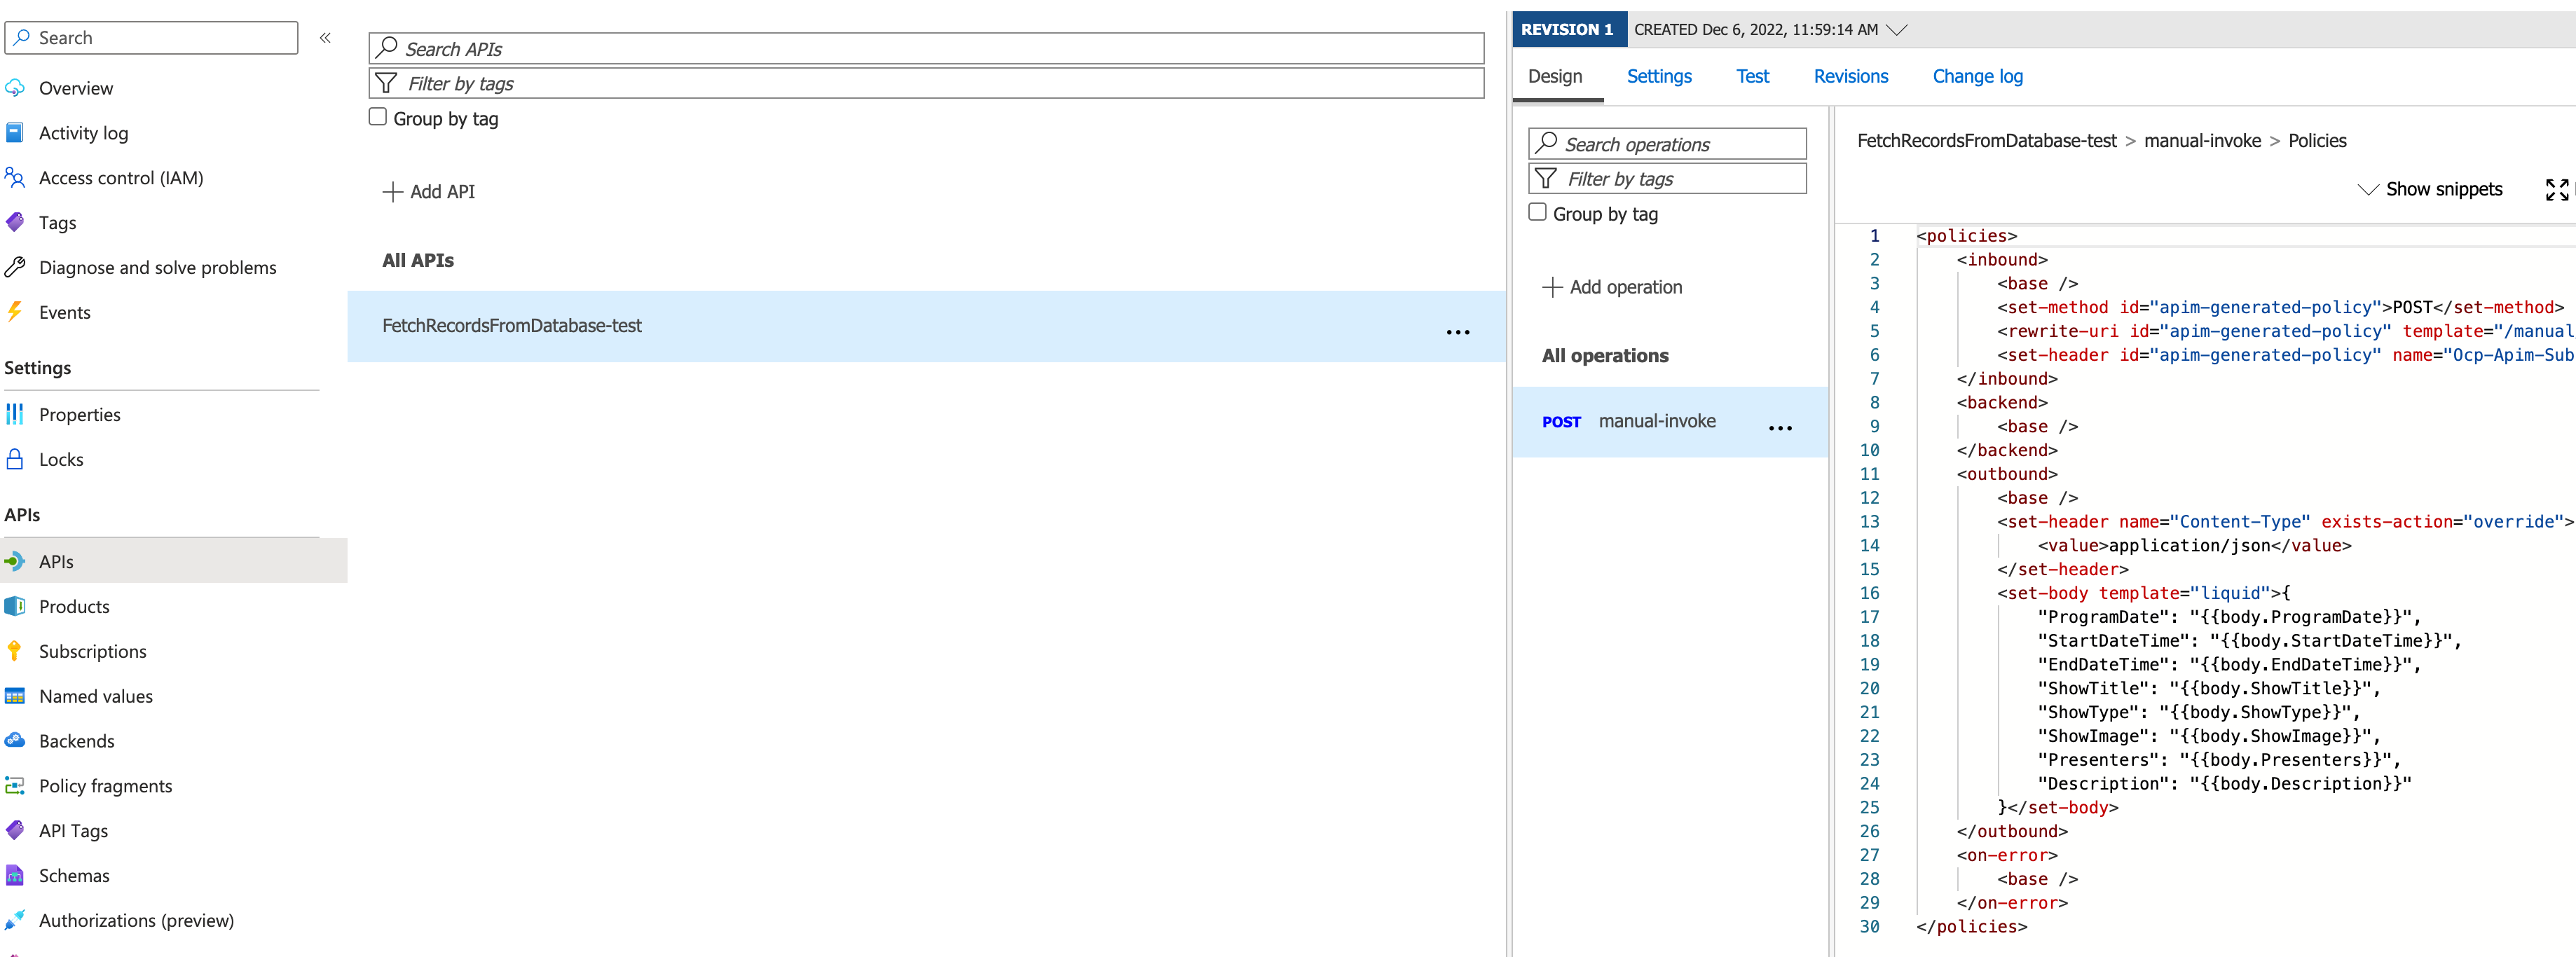The width and height of the screenshot is (2576, 957).
Task: Click the magnifier icon in Search APIs
Action: pyautogui.click(x=386, y=48)
